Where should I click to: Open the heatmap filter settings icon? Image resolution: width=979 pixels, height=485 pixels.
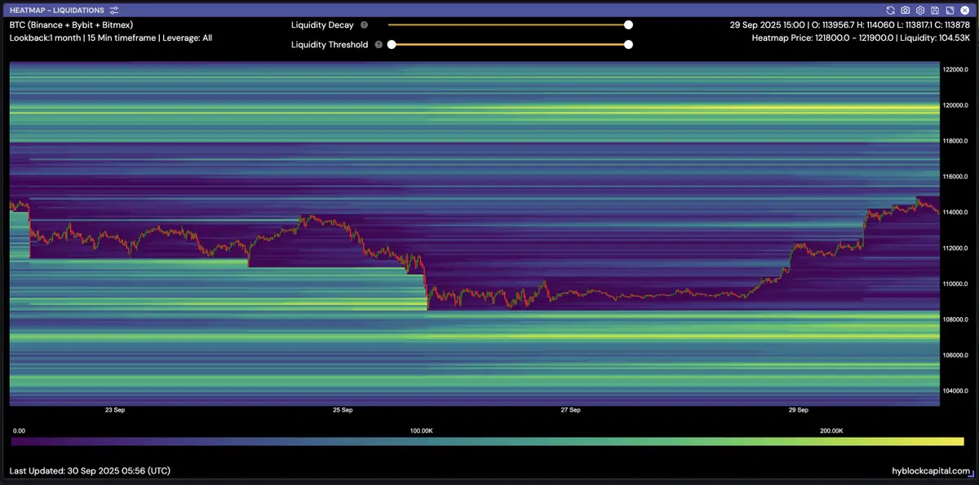click(x=114, y=11)
